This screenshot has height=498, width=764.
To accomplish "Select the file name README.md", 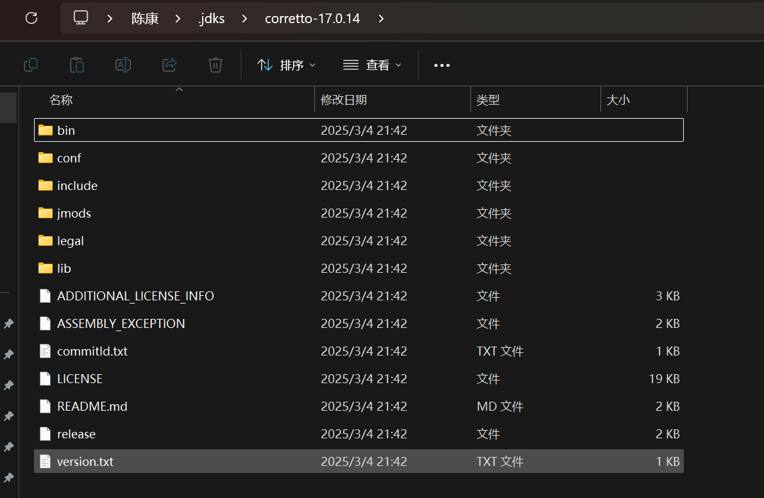I will 92,406.
